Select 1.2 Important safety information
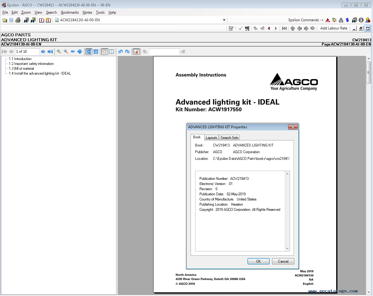Screen dimensions: 373x296 coord(31,64)
